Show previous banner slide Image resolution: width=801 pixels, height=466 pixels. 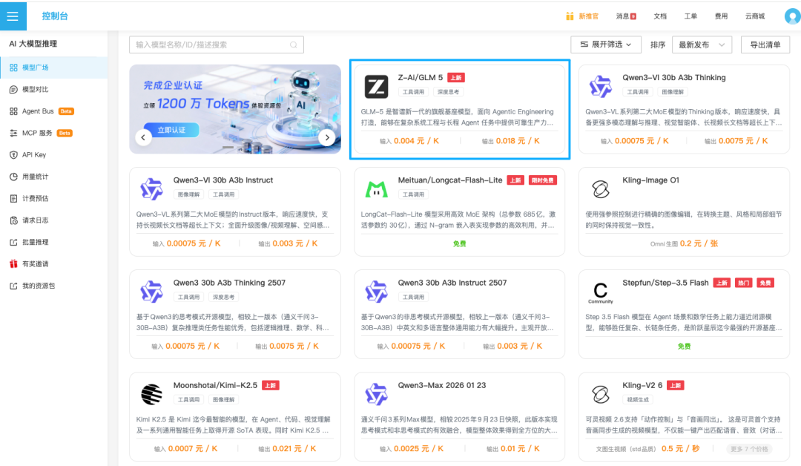pyautogui.click(x=144, y=137)
